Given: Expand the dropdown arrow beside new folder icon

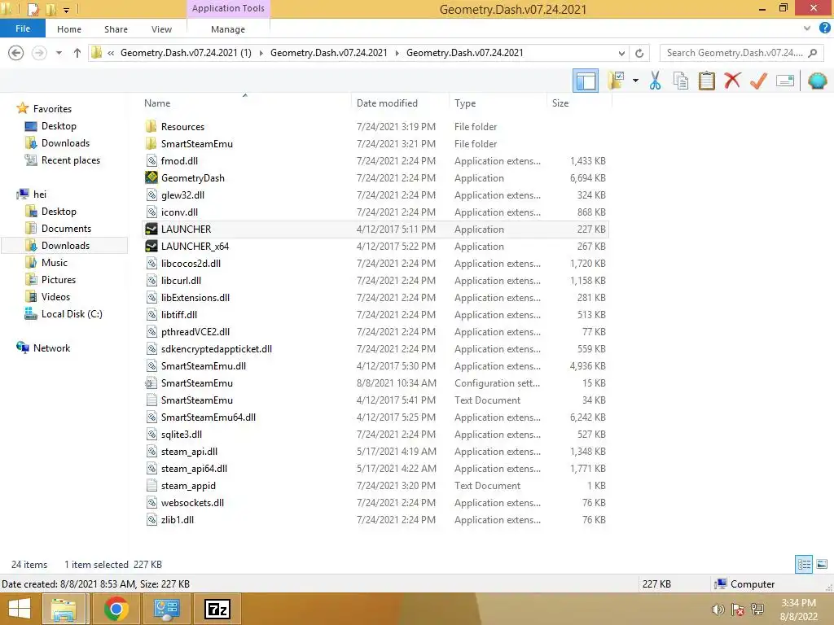Looking at the screenshot, I should pos(635,81).
